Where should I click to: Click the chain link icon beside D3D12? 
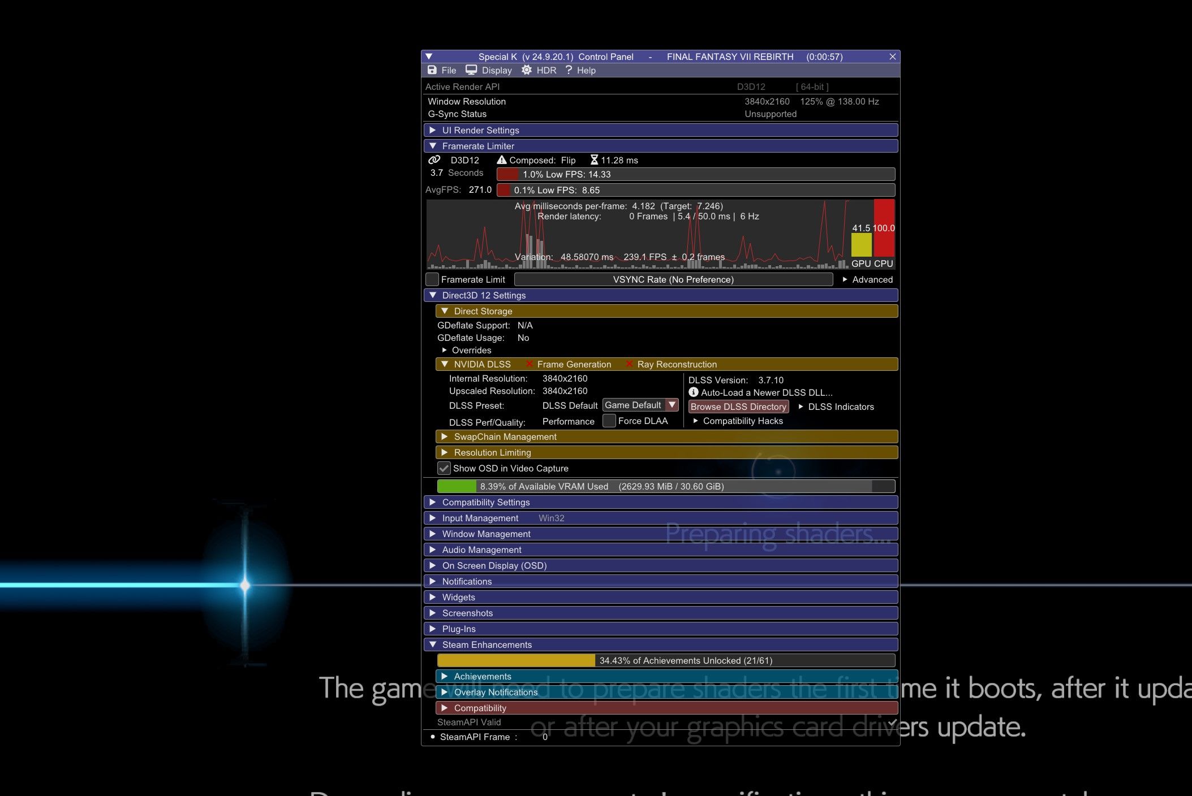(x=434, y=160)
